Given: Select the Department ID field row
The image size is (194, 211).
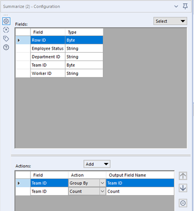Looking at the screenshot, I should 60,56.
